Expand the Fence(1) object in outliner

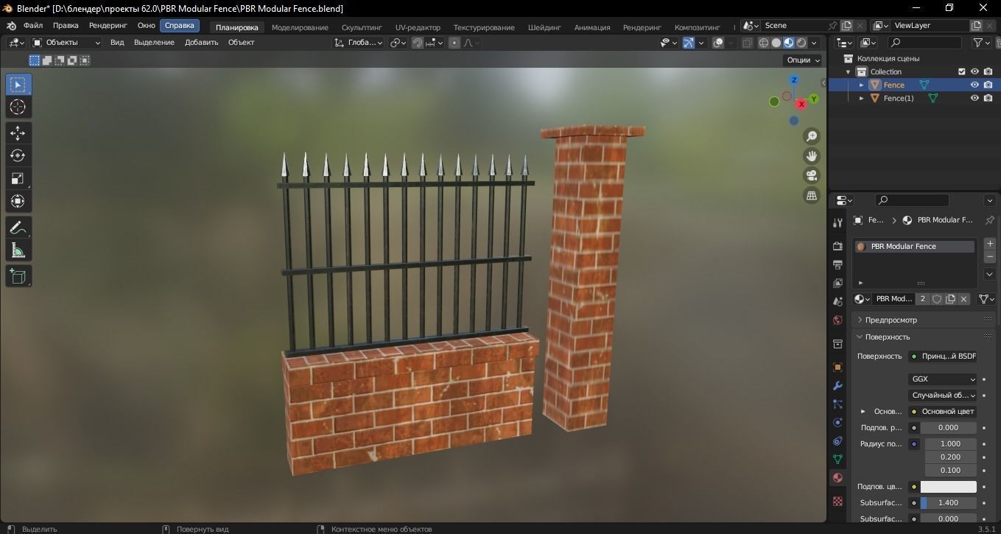coord(862,98)
